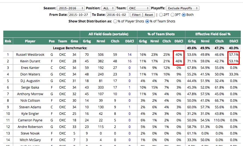
Task: Click the D.J. Augustin player name
Action: click(30, 81)
